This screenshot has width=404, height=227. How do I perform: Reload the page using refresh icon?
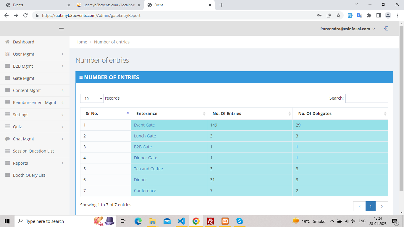(x=25, y=15)
